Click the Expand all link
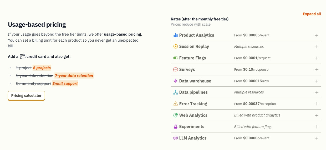Image resolution: width=326 pixels, height=150 pixels. (312, 14)
